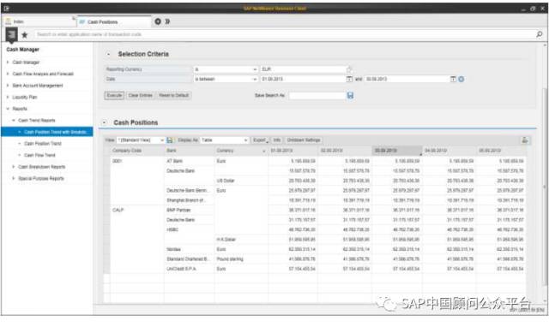Select the Nordea bank cell

point(189,249)
